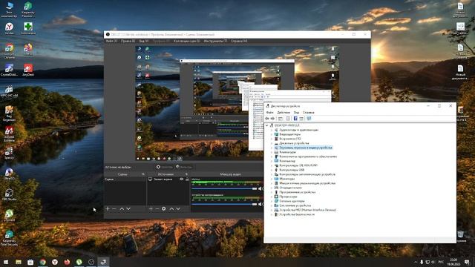
Task: Select the Сцена item in scenes list
Action: click(125, 179)
